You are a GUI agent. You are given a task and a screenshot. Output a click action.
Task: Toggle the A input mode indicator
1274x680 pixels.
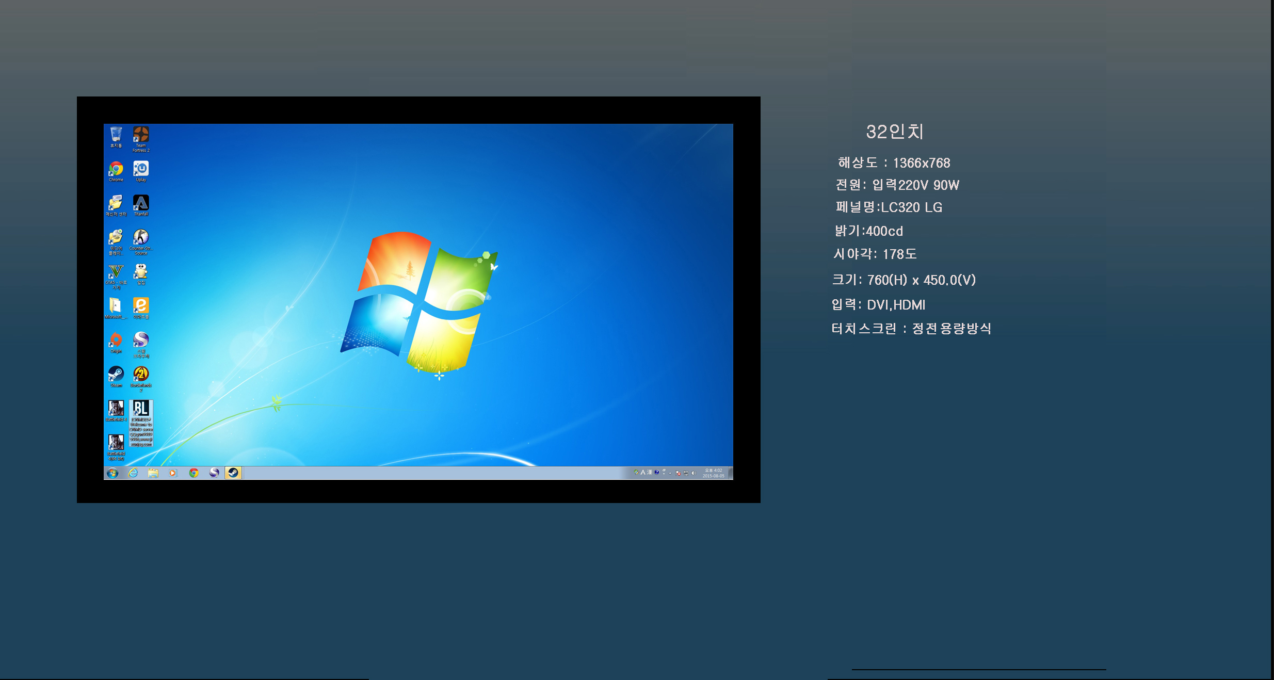click(643, 473)
